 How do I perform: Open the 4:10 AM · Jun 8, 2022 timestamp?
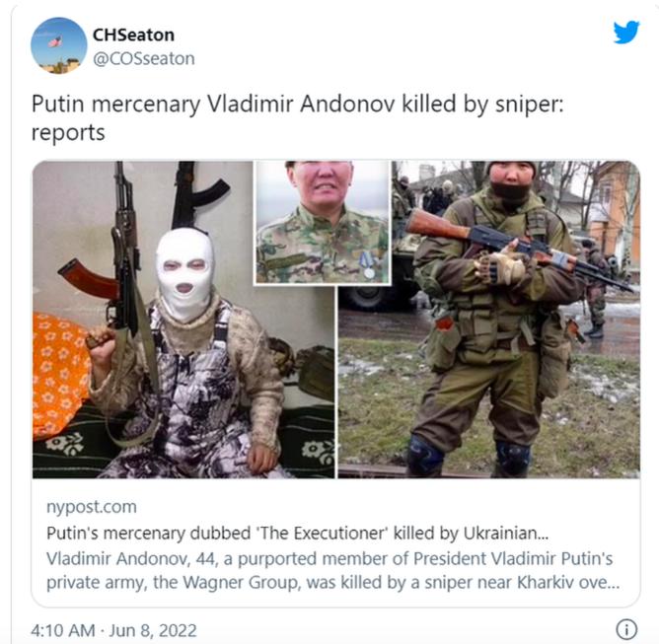113,630
